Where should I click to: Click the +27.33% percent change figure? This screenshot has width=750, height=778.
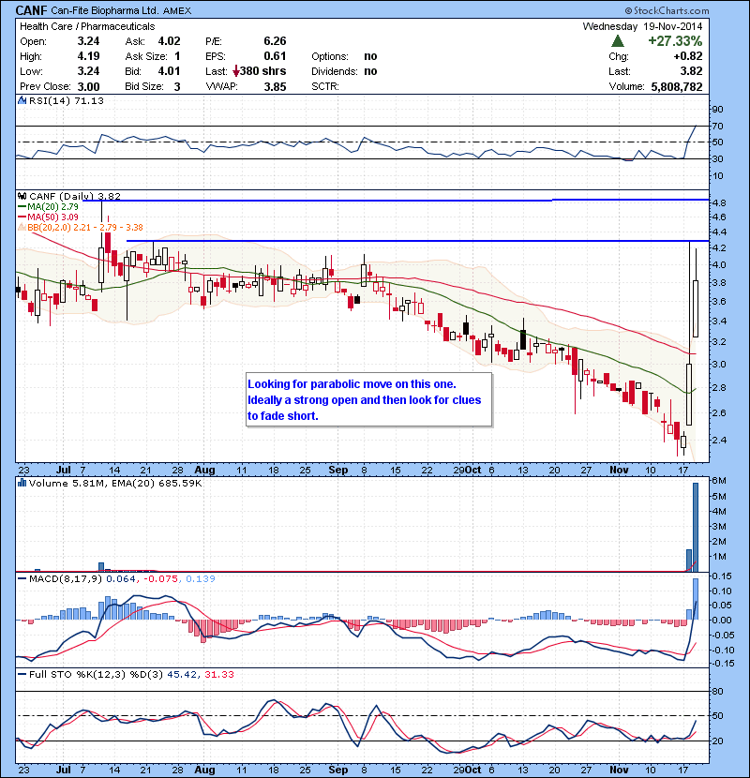pyautogui.click(x=675, y=40)
